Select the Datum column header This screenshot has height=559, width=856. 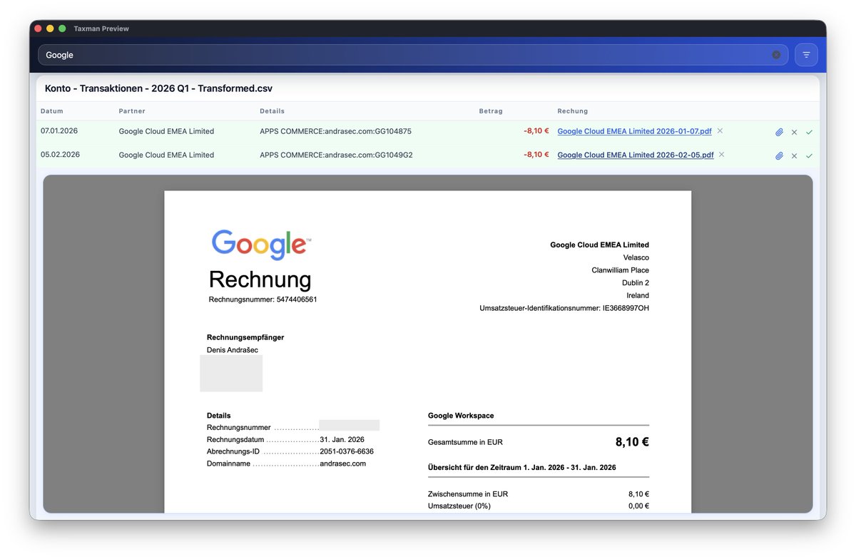(x=52, y=111)
